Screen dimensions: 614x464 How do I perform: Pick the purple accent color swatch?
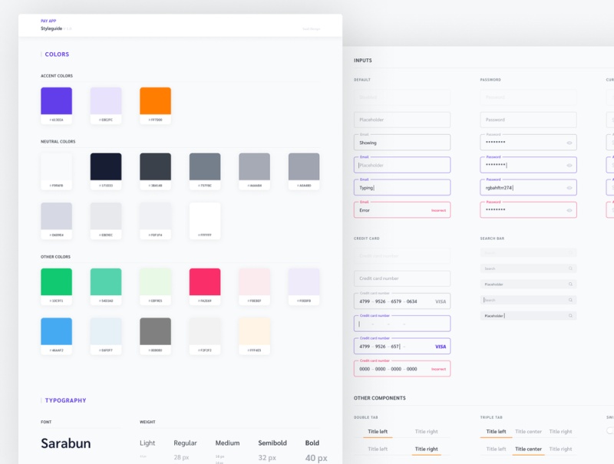[56, 101]
